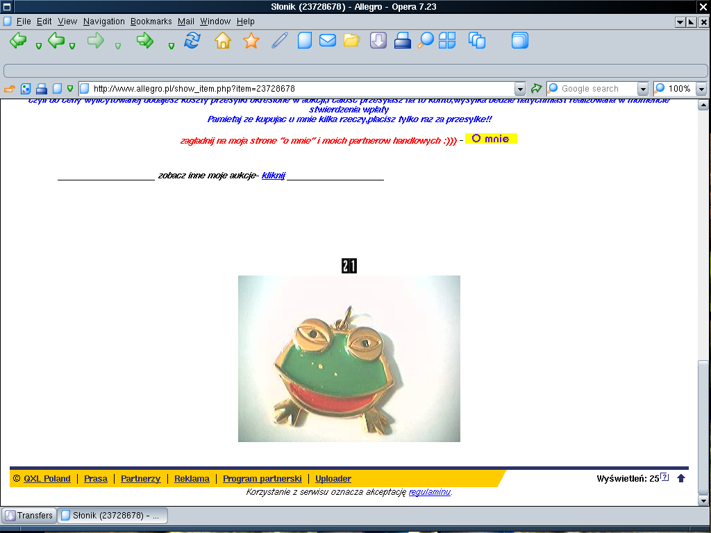
Task: Open the Mail envelope icon
Action: [328, 41]
